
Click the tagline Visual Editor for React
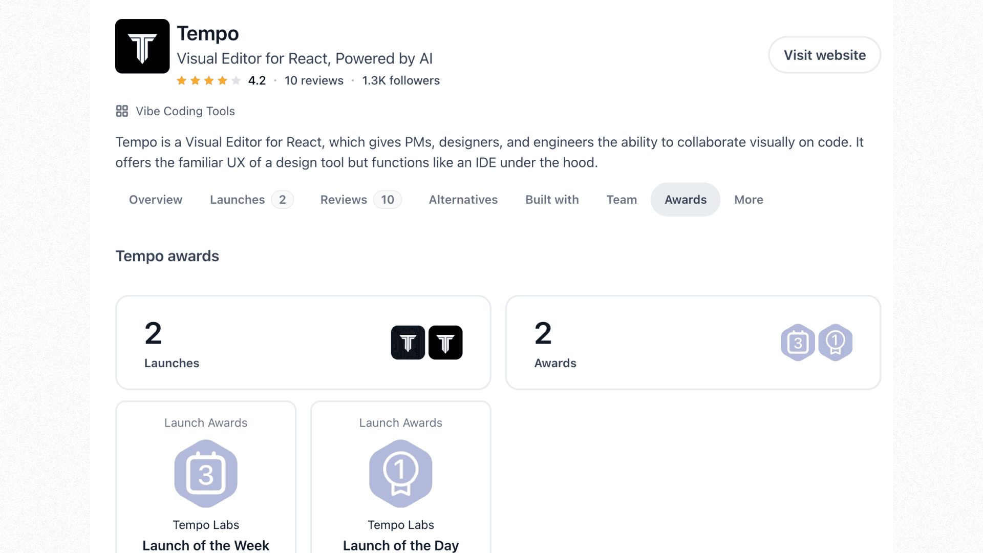pos(305,58)
